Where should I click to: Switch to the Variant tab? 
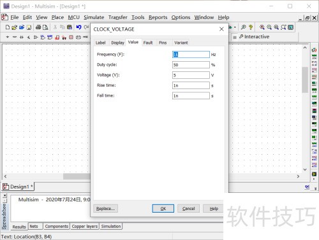181,43
